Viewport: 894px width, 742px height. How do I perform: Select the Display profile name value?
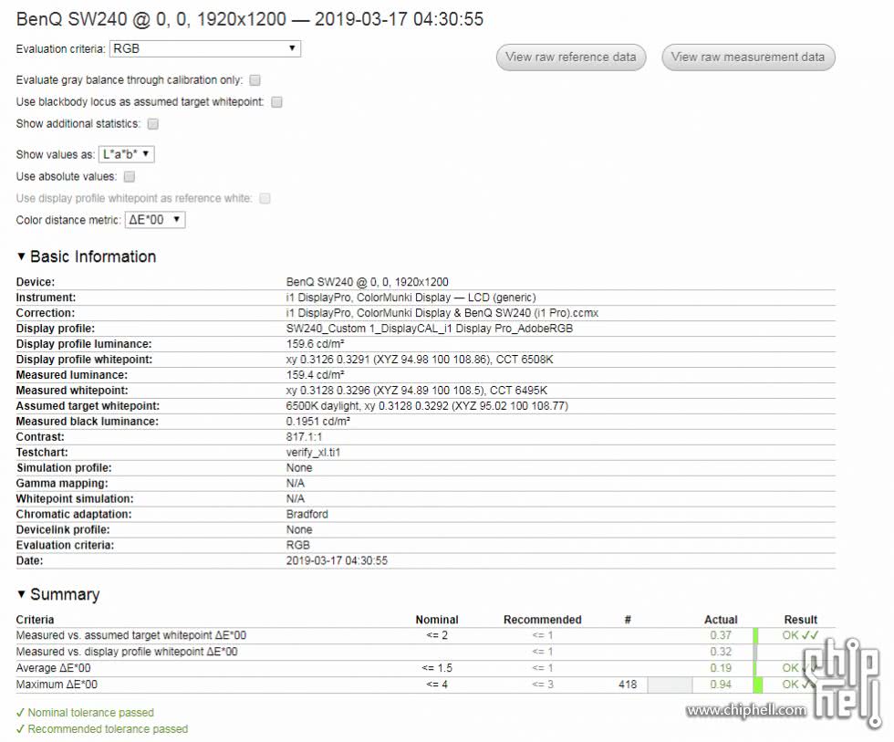430,329
